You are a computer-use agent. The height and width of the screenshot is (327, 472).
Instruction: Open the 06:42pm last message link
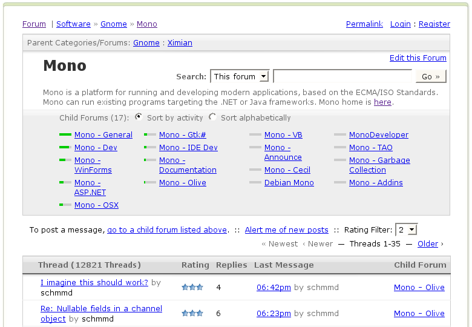tap(274, 287)
